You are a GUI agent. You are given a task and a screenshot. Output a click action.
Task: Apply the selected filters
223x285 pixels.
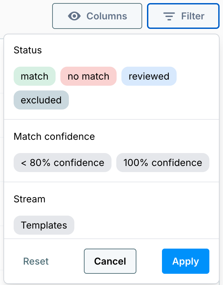pyautogui.click(x=185, y=261)
